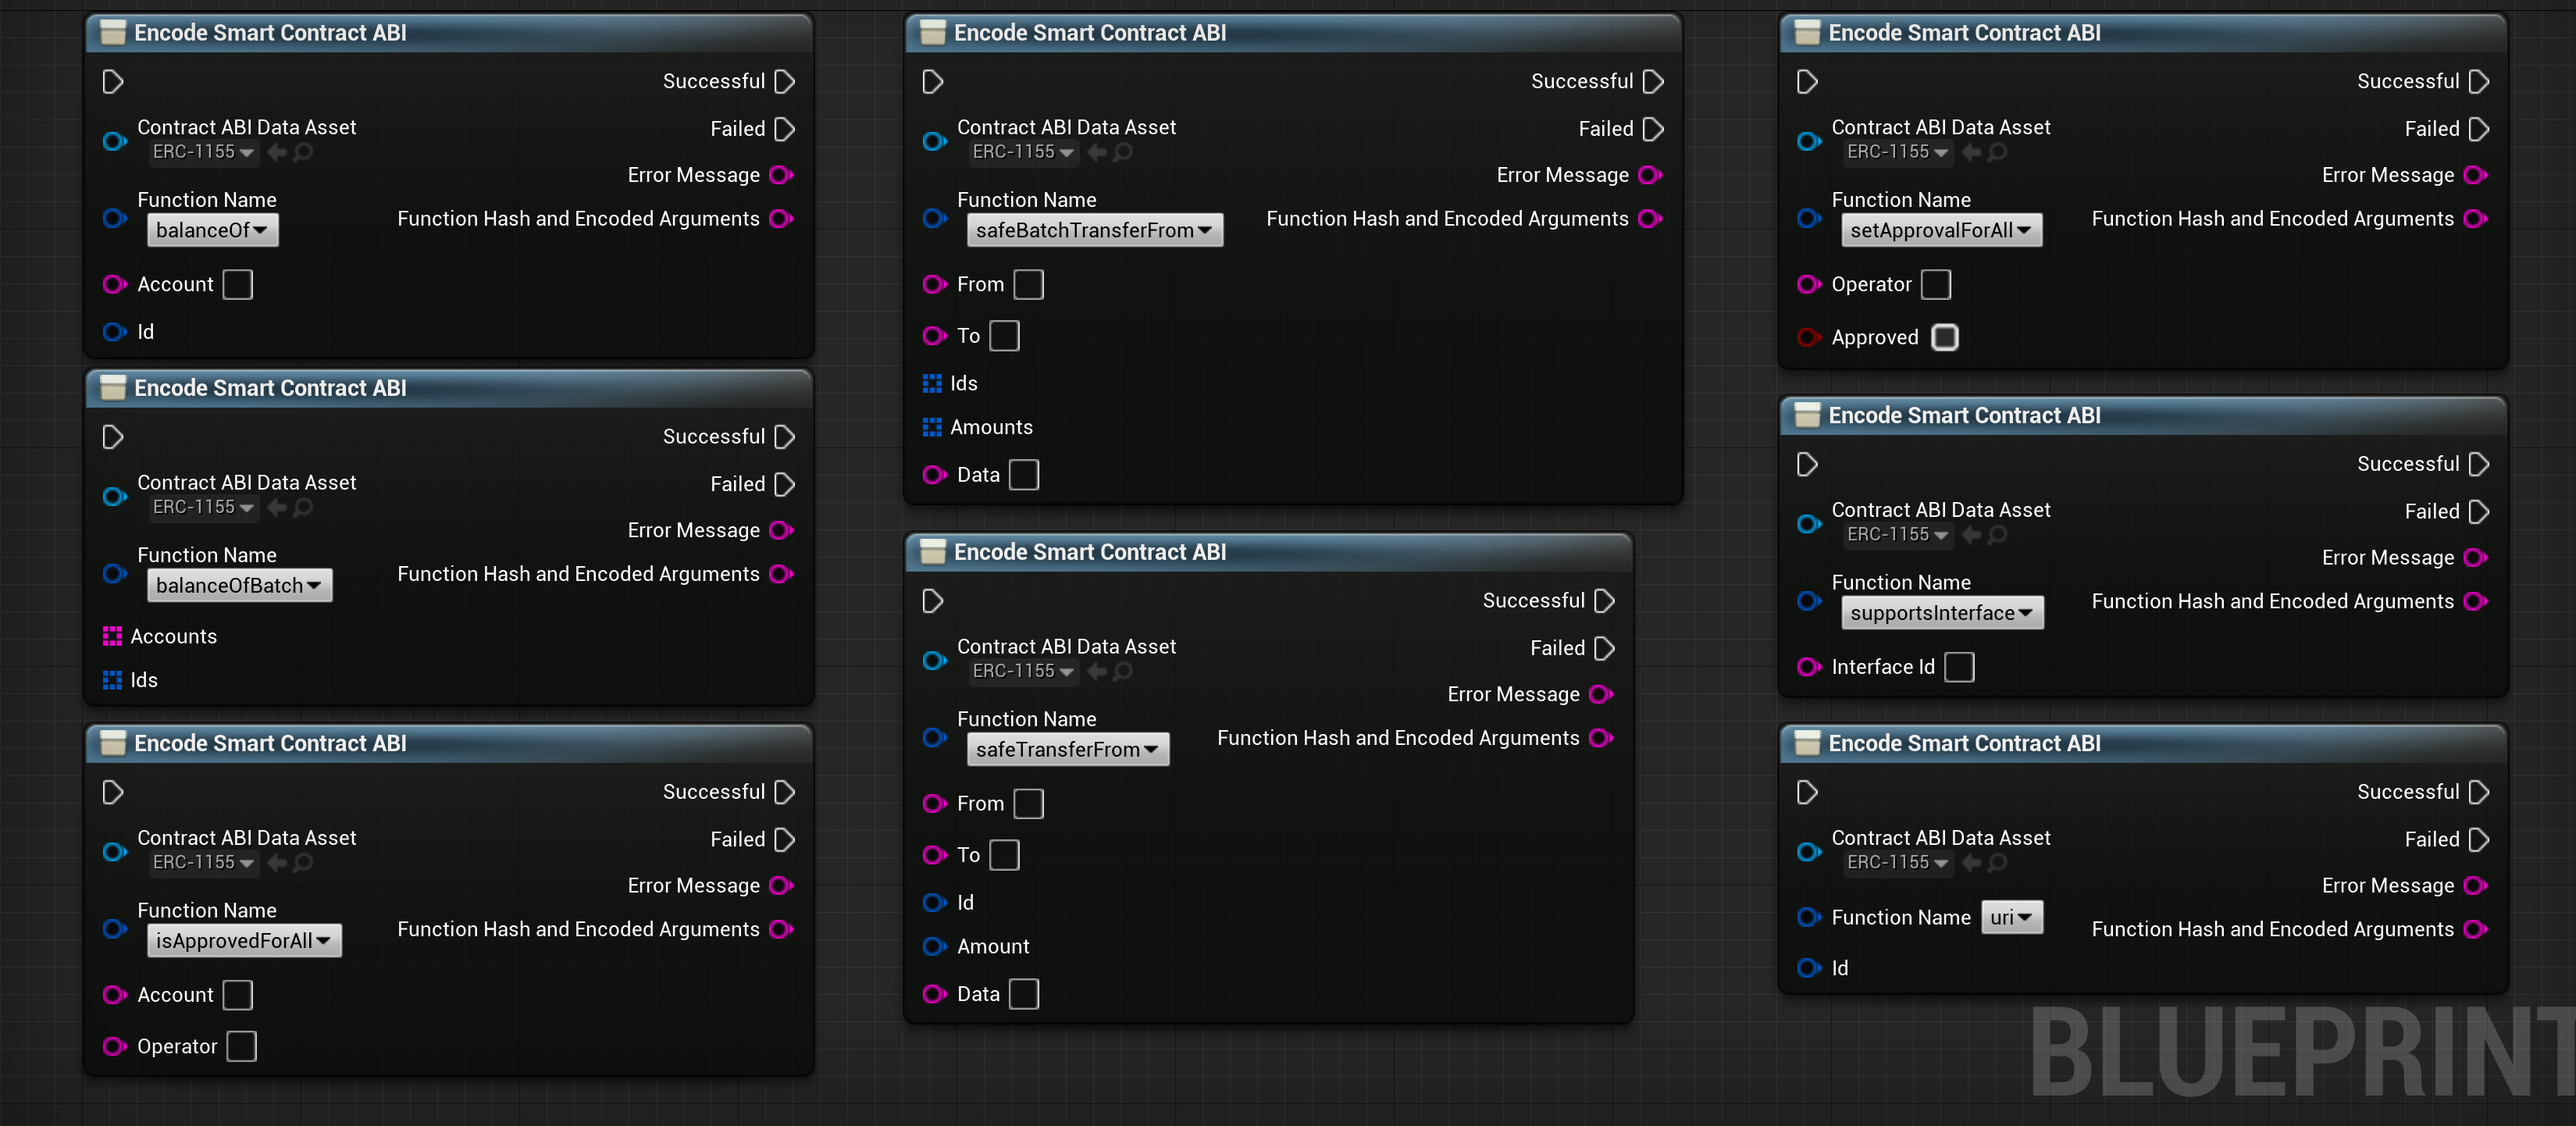The image size is (2576, 1126).
Task: Click the Ids array pin on balanceOfBatch node
Action: click(112, 680)
